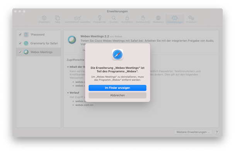Open Weitere Erweiterungen button
Screen dimensions: 235x153
(193, 132)
